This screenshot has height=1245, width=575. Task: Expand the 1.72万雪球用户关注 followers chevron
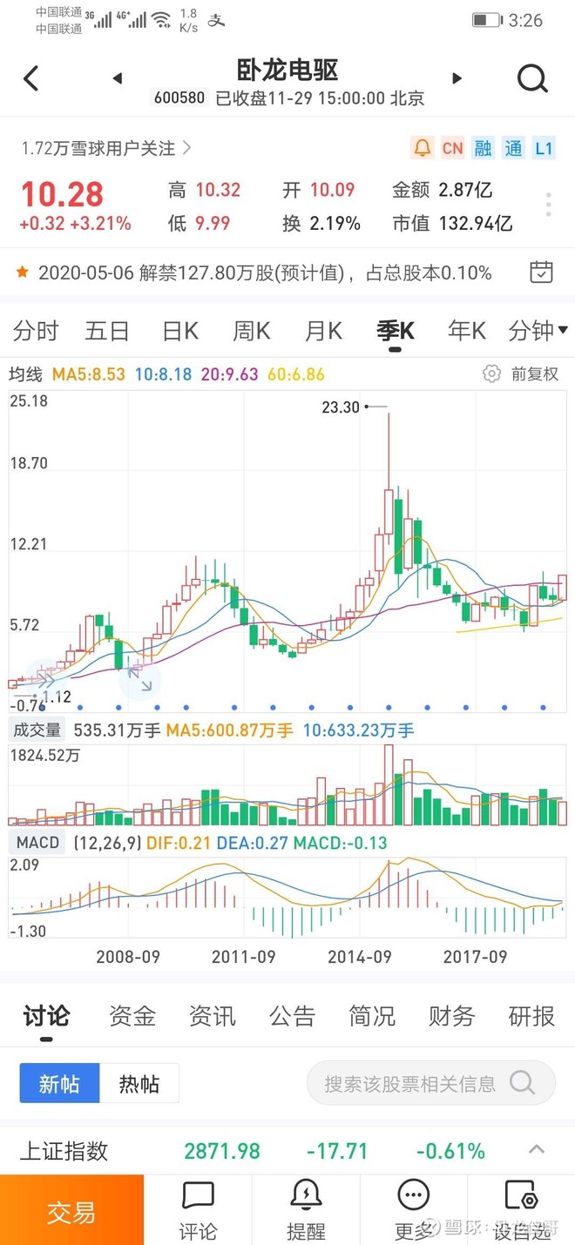coord(187,148)
